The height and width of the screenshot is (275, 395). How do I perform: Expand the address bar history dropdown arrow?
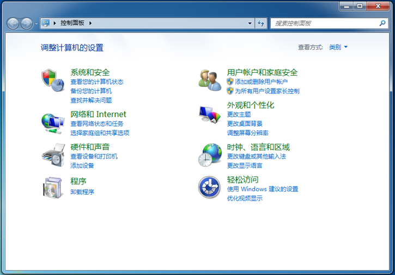pos(250,23)
